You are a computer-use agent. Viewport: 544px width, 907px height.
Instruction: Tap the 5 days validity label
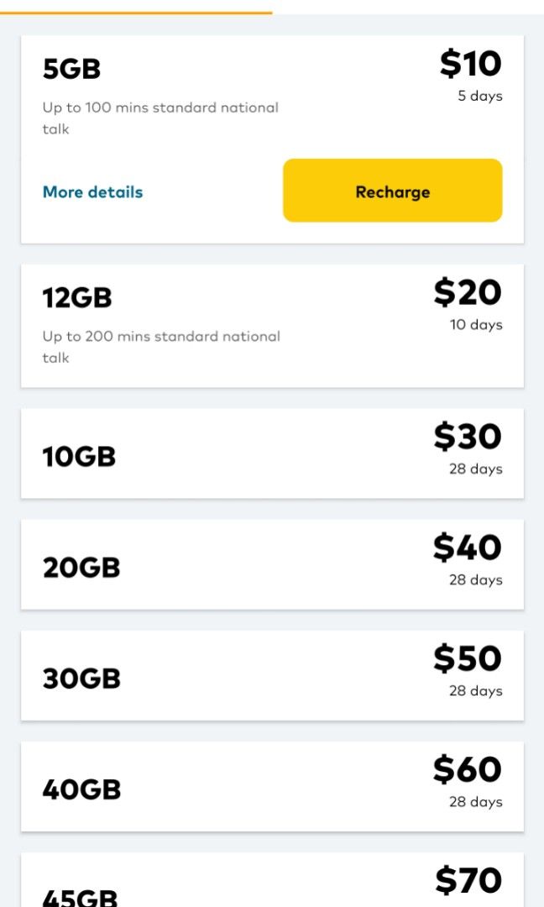tap(479, 96)
